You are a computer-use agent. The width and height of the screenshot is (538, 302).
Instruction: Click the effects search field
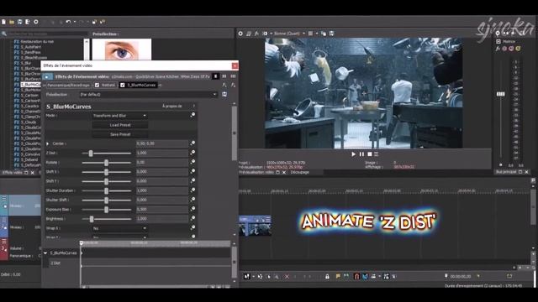coord(47,34)
